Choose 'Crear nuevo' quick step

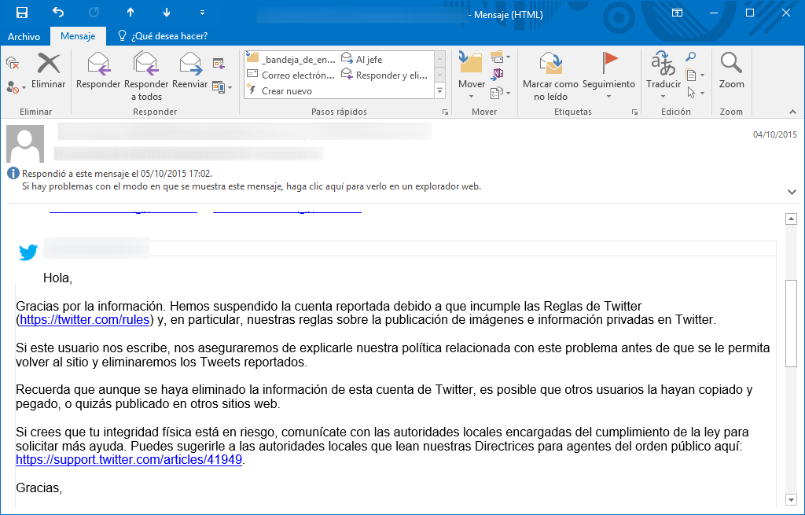280,91
